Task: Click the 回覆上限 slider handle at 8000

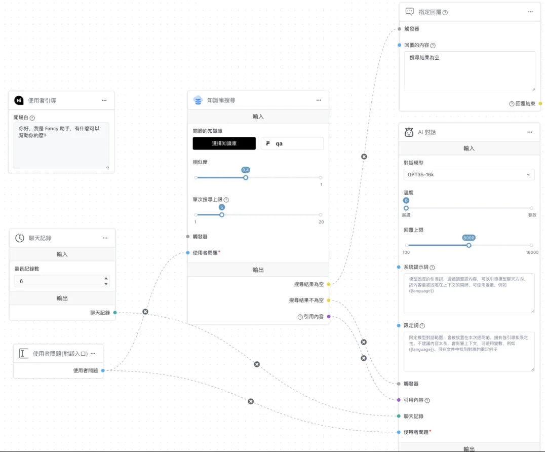Action: tap(469, 245)
